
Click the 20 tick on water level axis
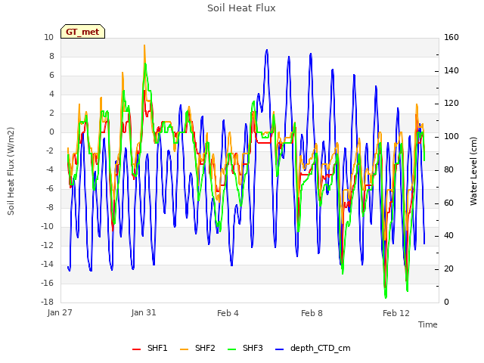(x=448, y=269)
